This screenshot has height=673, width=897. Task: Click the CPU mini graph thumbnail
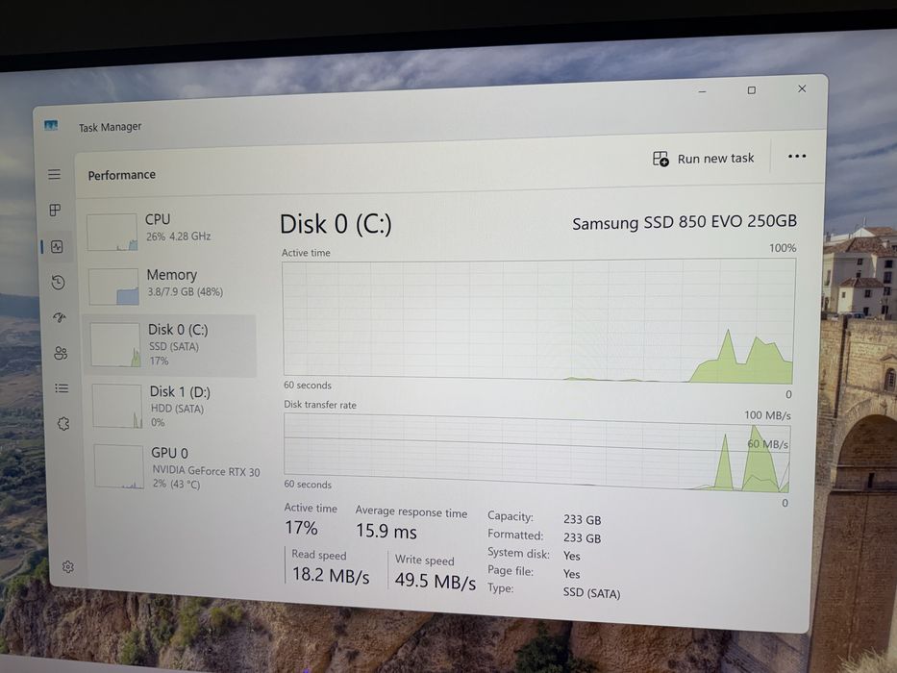pyautogui.click(x=112, y=232)
